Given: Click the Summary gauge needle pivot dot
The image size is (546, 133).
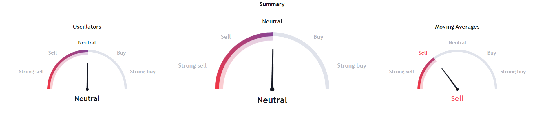Looking at the screenshot, I should pos(272,89).
